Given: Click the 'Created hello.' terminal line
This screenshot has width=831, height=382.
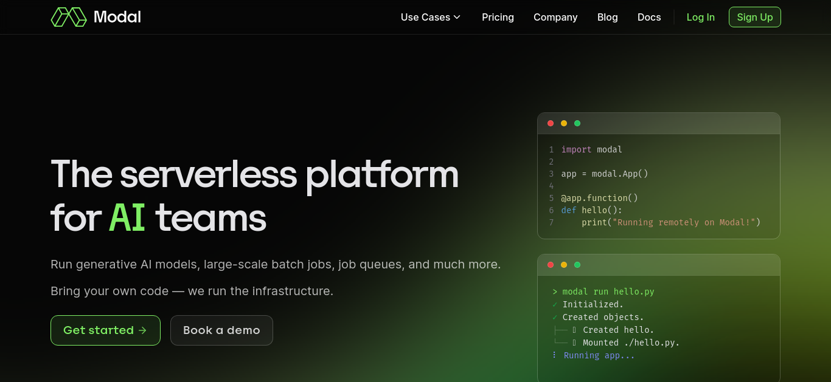Looking at the screenshot, I should coord(618,330).
